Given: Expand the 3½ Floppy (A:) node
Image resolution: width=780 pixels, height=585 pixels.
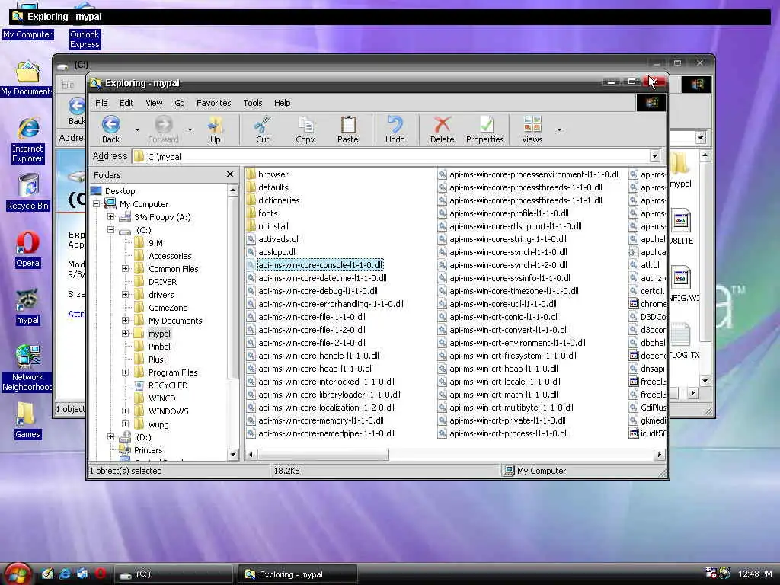Looking at the screenshot, I should (x=110, y=217).
